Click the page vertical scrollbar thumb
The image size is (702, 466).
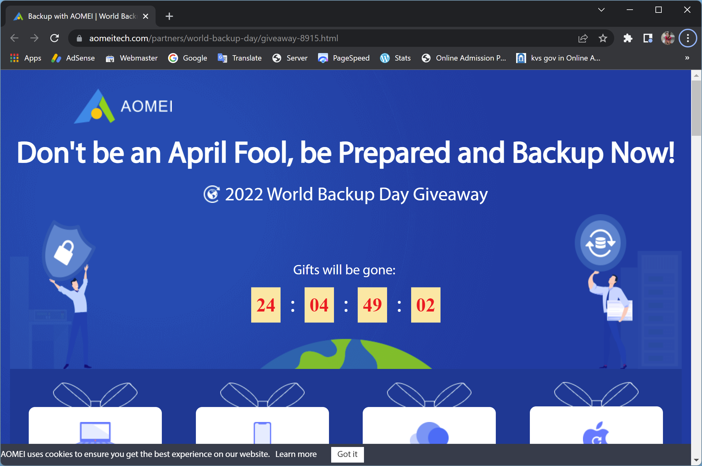point(696,108)
